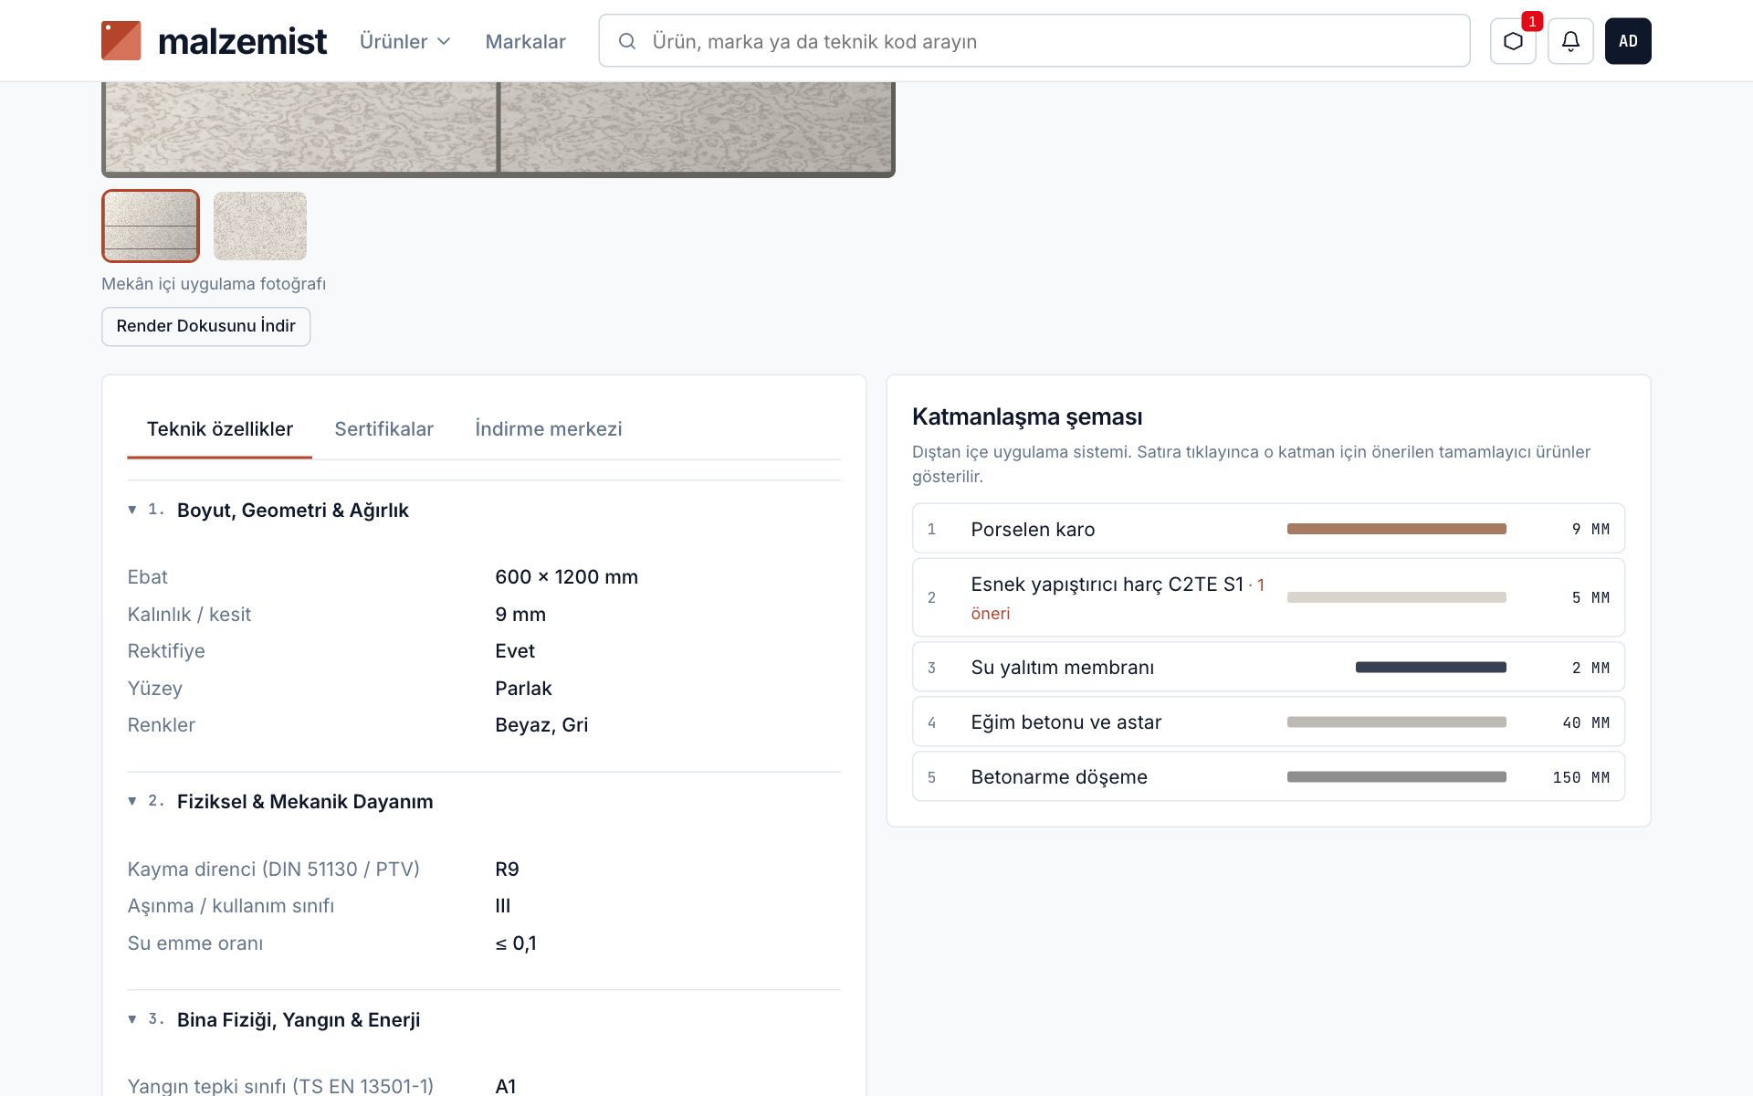Open the Ürünler dropdown menu
This screenshot has height=1096, width=1753.
click(x=404, y=41)
